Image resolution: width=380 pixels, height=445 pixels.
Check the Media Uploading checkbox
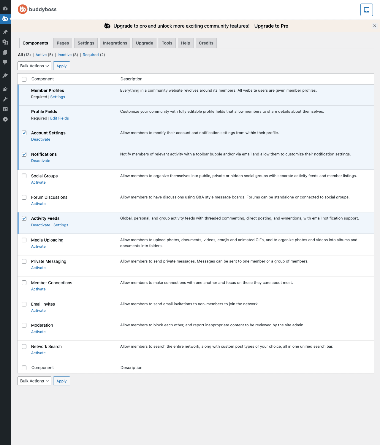[x=24, y=240]
